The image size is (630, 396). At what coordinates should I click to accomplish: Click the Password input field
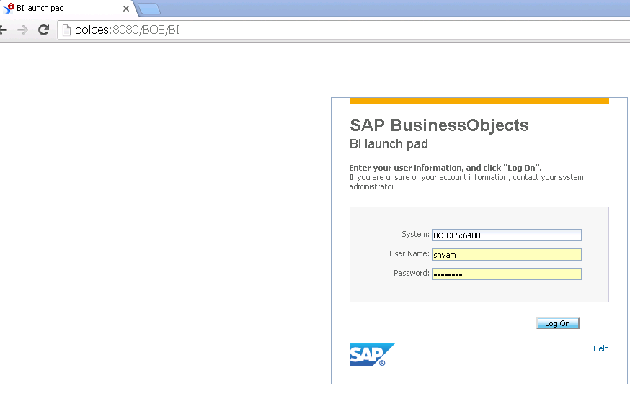tap(507, 274)
